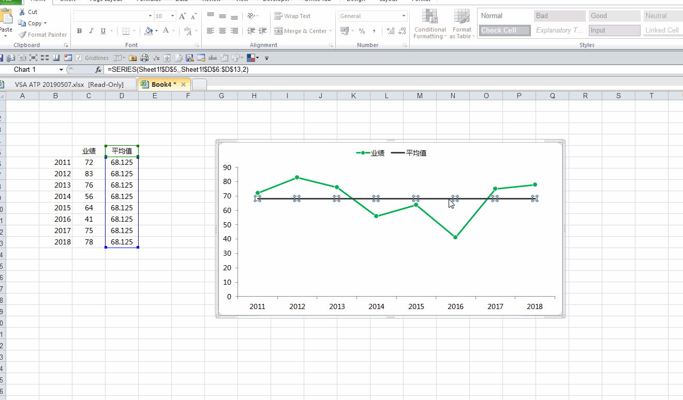Click the red-blue color scheme icon in quick toolbar
Screen dimensions: 683x400
tap(252, 58)
